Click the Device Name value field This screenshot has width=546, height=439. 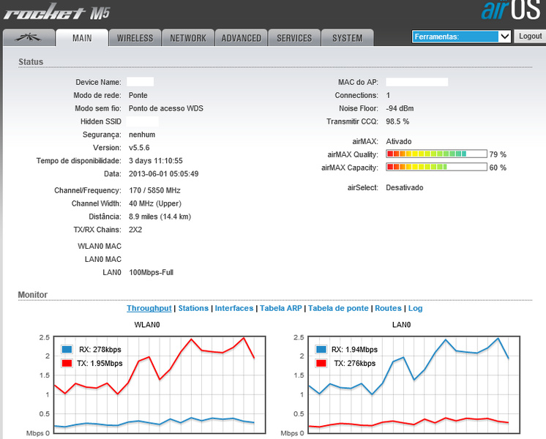(140, 82)
